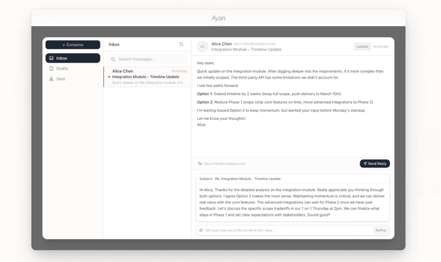Click the Yesterday timestamp in the email header
The image size is (441, 262).
click(380, 47)
